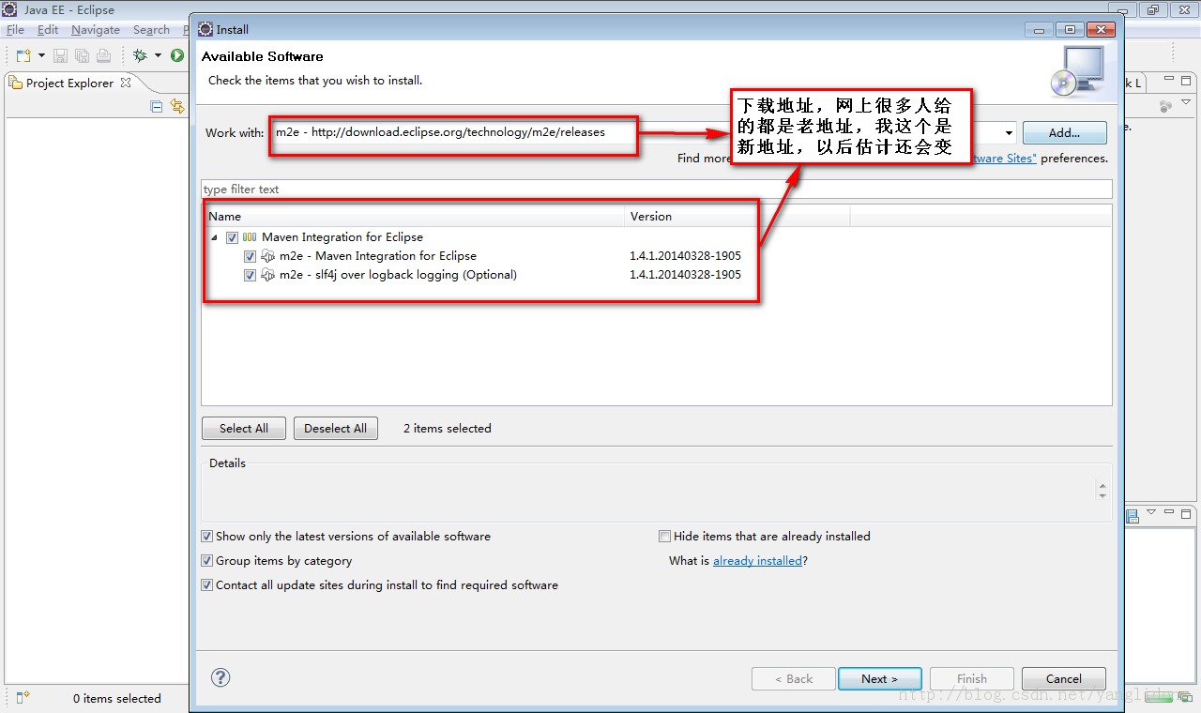Click the Project Explorer folder icon

click(x=15, y=83)
